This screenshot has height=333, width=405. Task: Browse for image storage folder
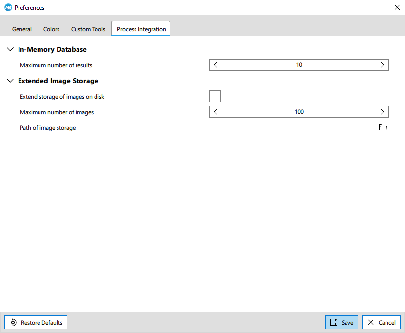pyautogui.click(x=383, y=127)
